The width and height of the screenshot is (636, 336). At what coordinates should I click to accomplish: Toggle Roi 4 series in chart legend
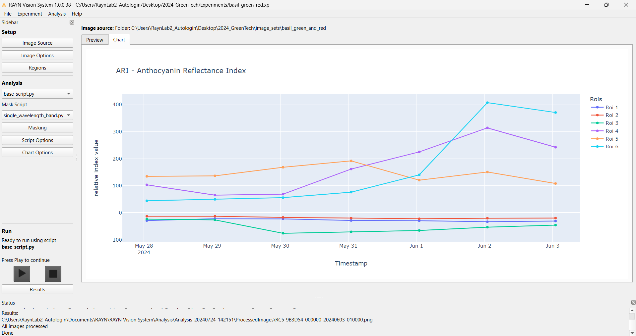click(x=604, y=131)
